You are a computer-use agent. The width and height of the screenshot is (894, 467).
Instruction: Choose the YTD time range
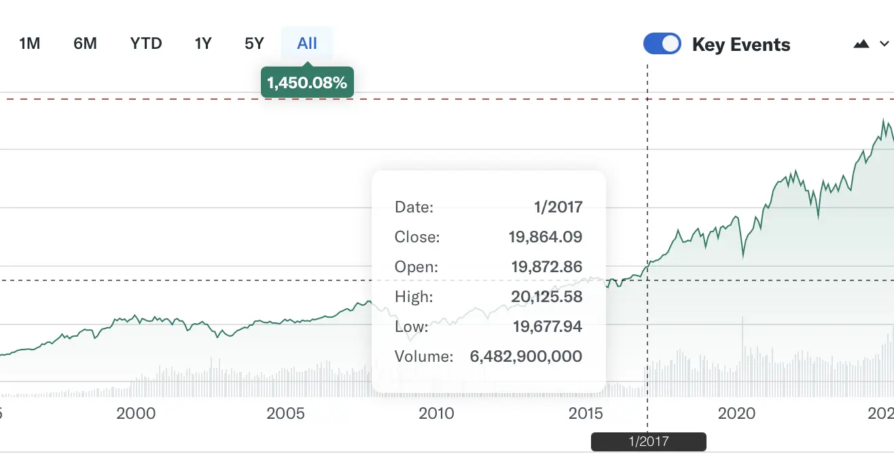(145, 44)
